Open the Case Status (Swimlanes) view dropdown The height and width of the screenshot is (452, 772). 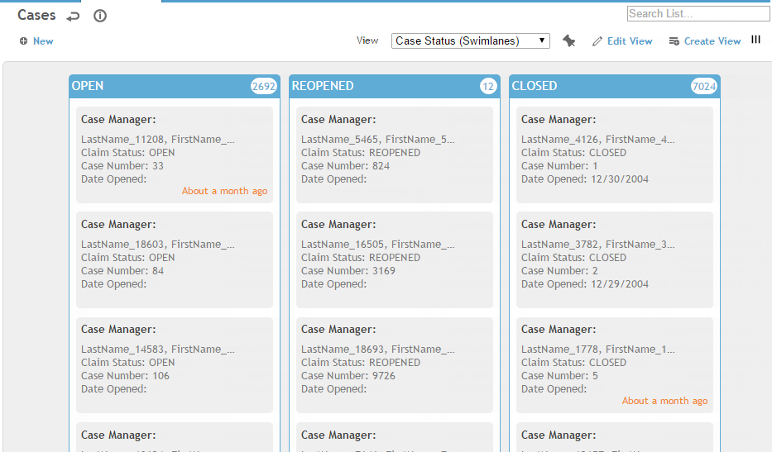tap(471, 40)
